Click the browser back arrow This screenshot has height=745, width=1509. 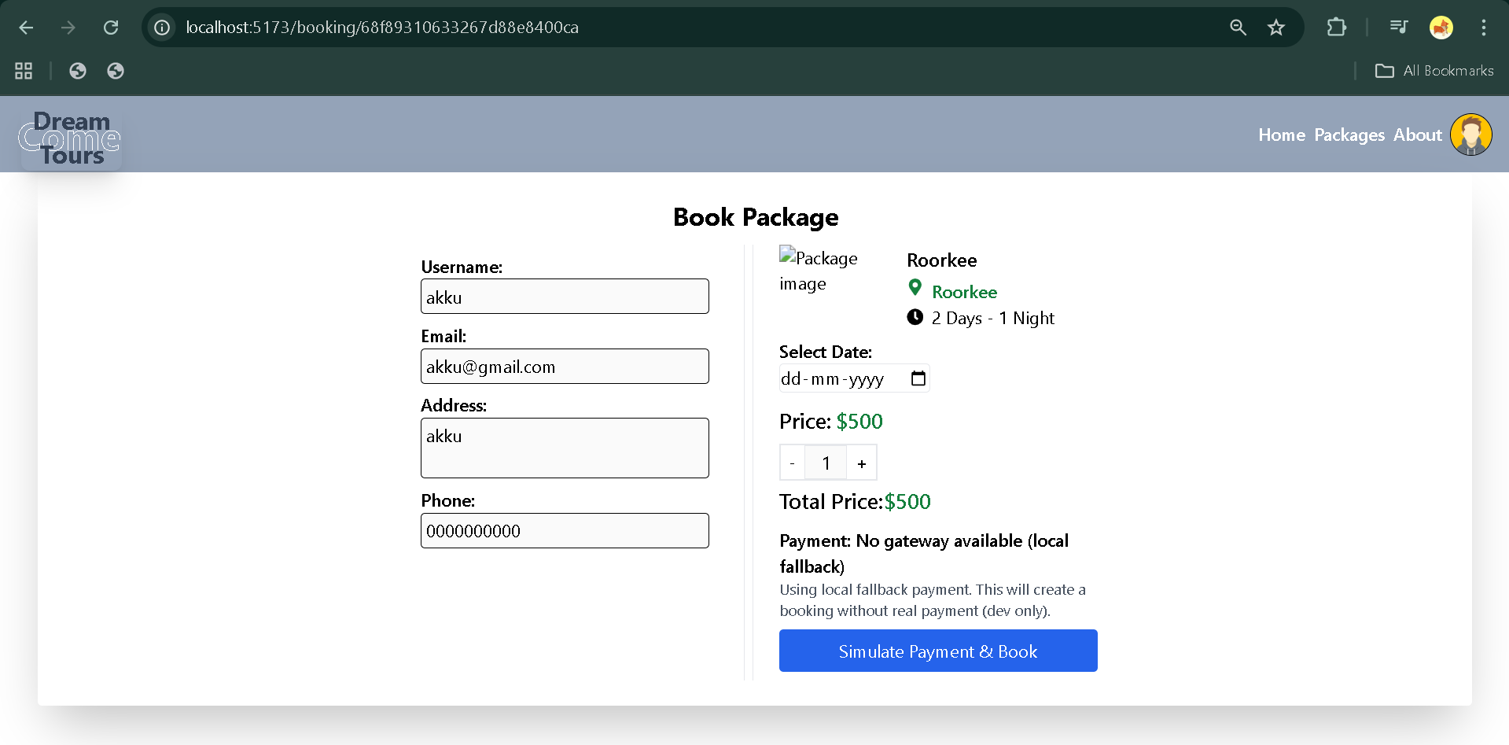[x=26, y=28]
